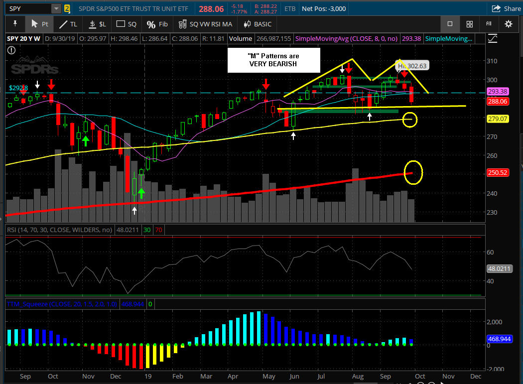
Task: Type in the SPY symbol input field
Action: click(27, 8)
